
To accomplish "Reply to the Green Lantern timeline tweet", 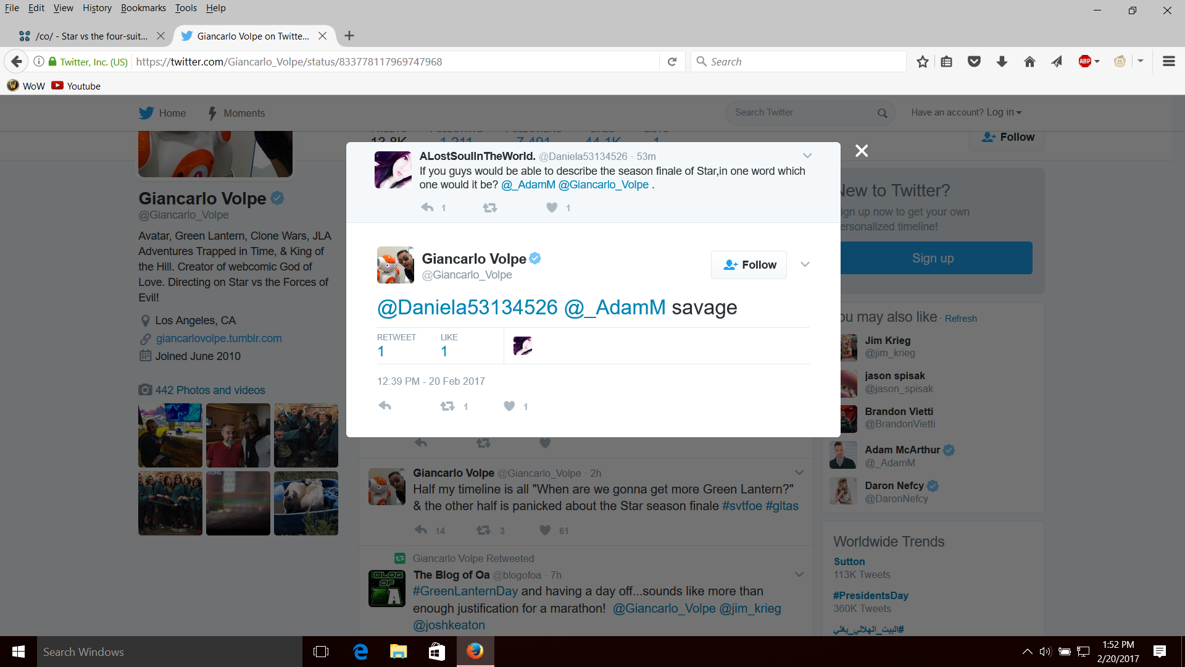I will (x=421, y=530).
